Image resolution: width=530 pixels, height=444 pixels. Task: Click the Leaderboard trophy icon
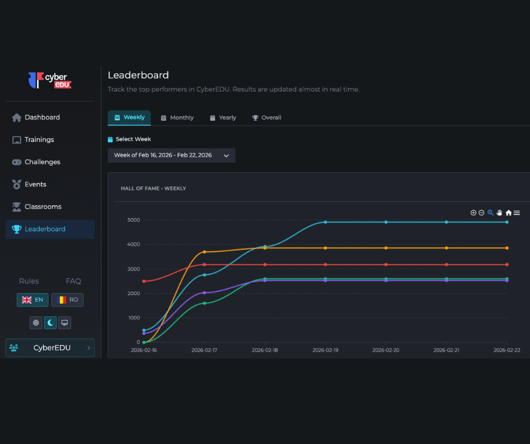(16, 229)
